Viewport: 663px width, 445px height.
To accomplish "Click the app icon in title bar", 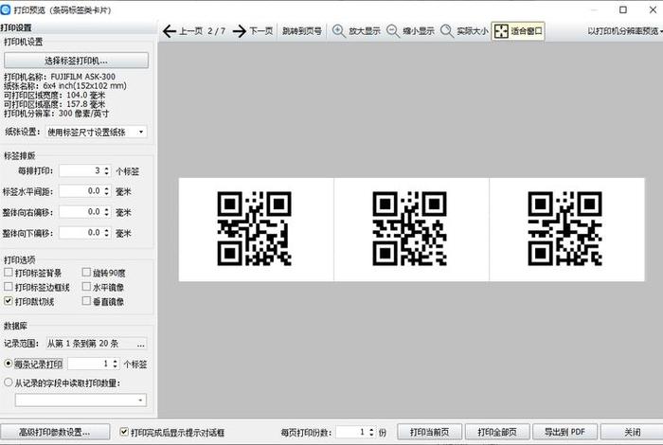I will [x=6, y=9].
